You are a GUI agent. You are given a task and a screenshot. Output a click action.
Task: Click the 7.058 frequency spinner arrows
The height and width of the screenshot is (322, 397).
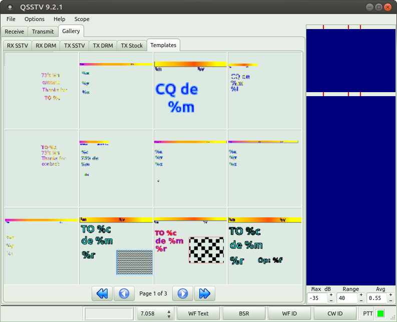click(x=169, y=313)
